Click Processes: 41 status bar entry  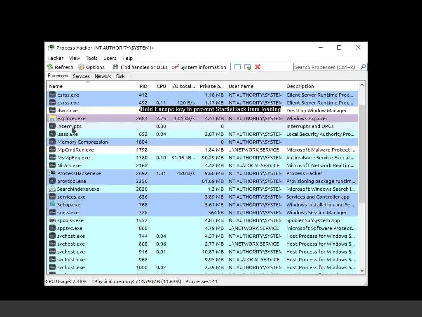[x=201, y=282]
